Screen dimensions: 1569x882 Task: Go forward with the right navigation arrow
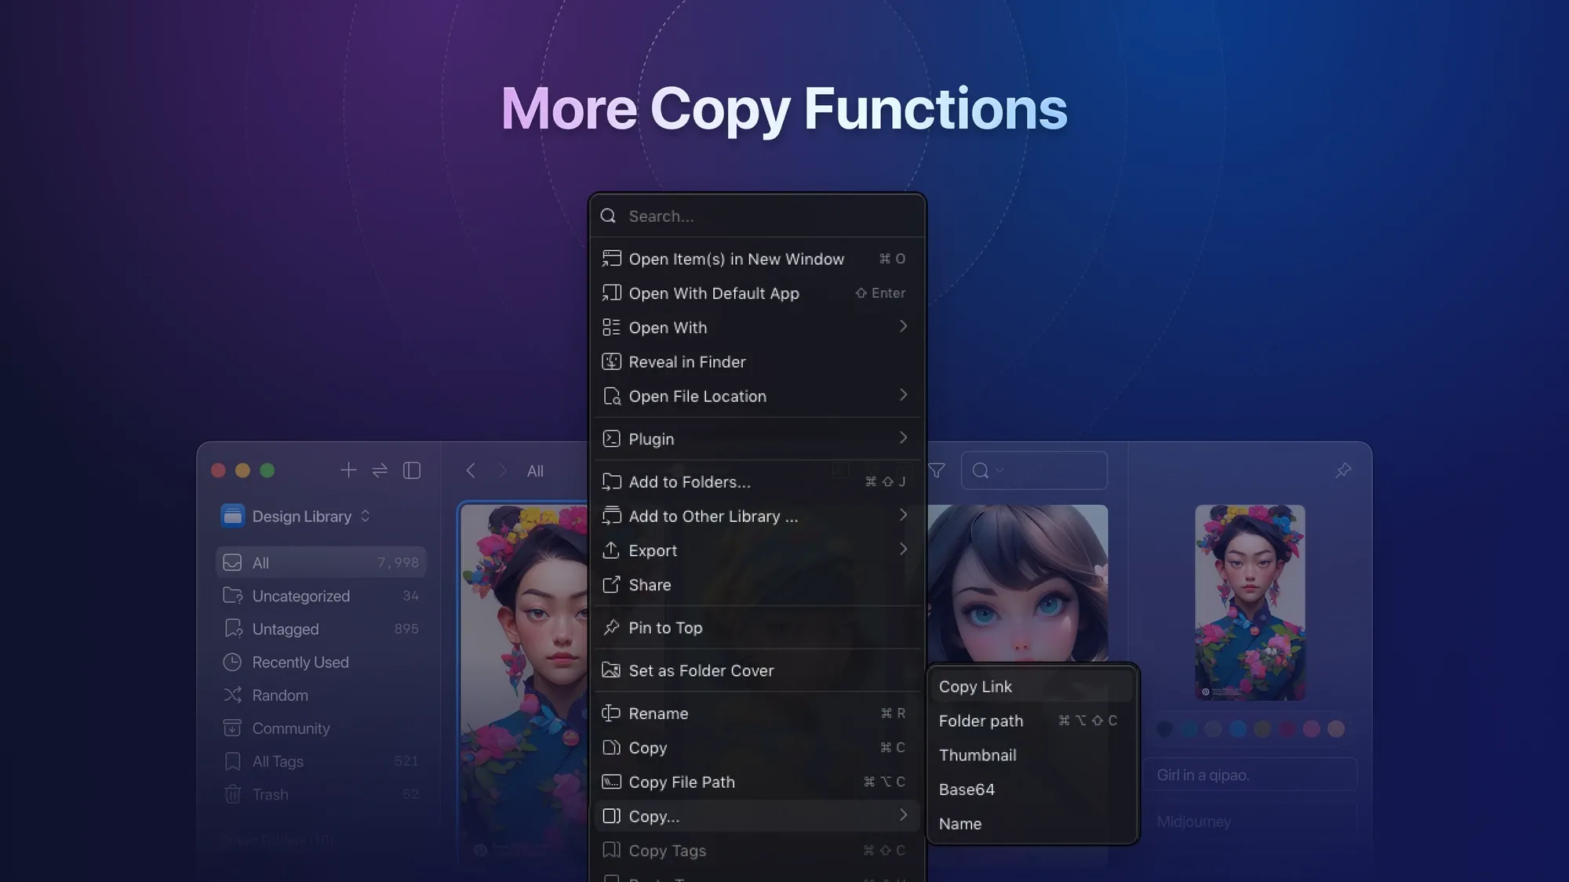(x=502, y=470)
